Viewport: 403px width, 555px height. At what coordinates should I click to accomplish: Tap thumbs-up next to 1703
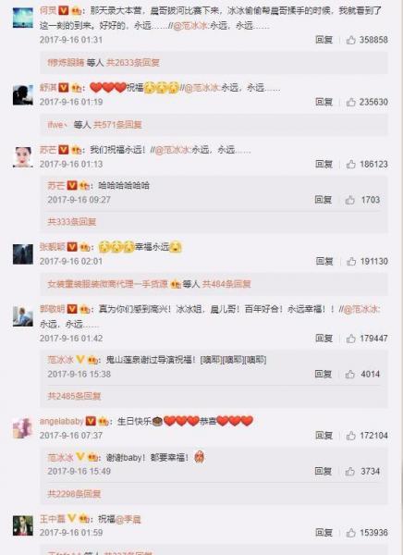click(x=350, y=200)
